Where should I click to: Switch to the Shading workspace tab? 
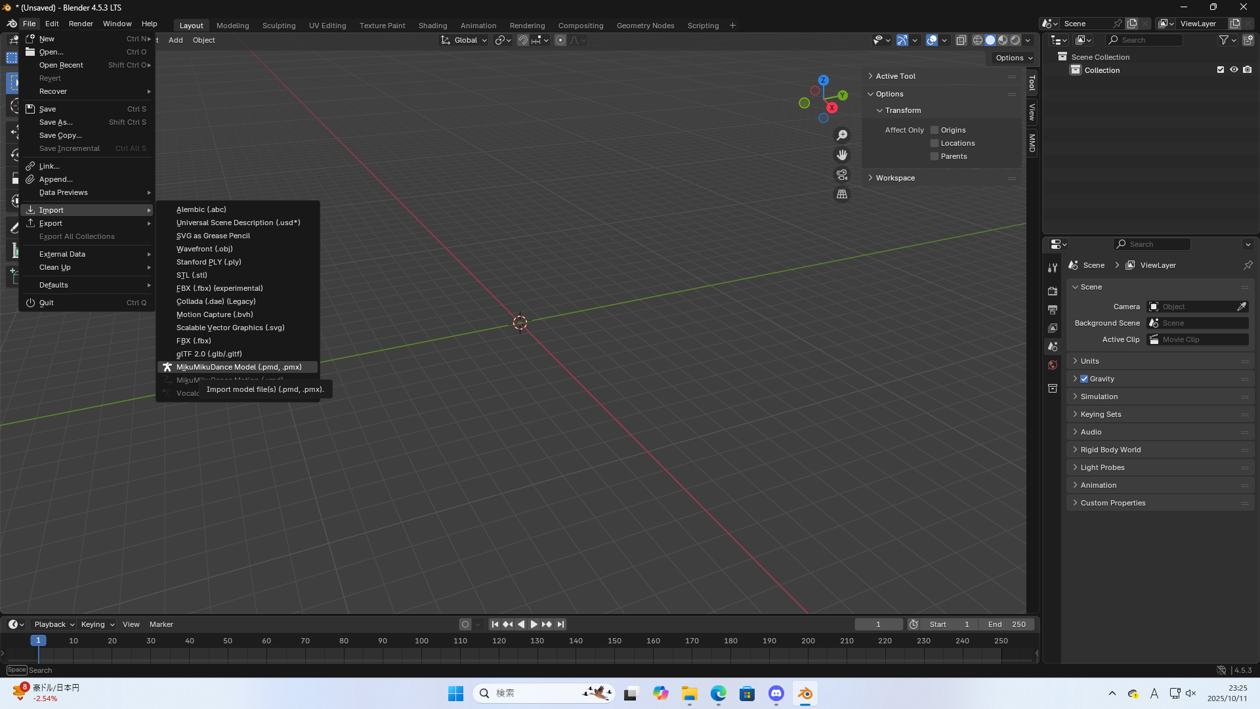click(432, 25)
